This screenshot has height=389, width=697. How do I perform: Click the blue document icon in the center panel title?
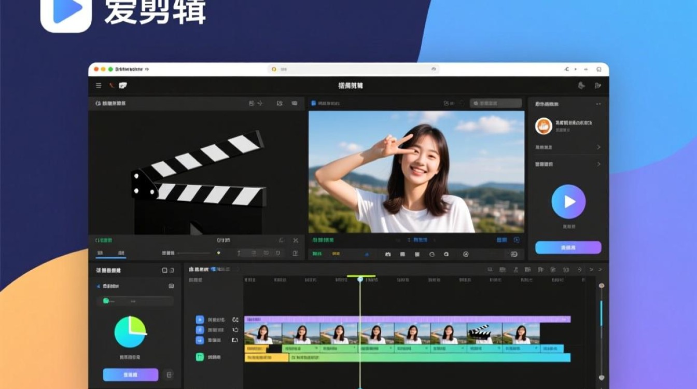(313, 103)
